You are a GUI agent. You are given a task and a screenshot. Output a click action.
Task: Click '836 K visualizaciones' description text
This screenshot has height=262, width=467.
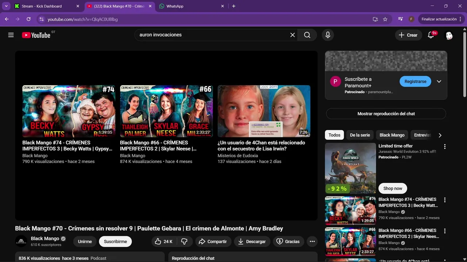coord(39,258)
